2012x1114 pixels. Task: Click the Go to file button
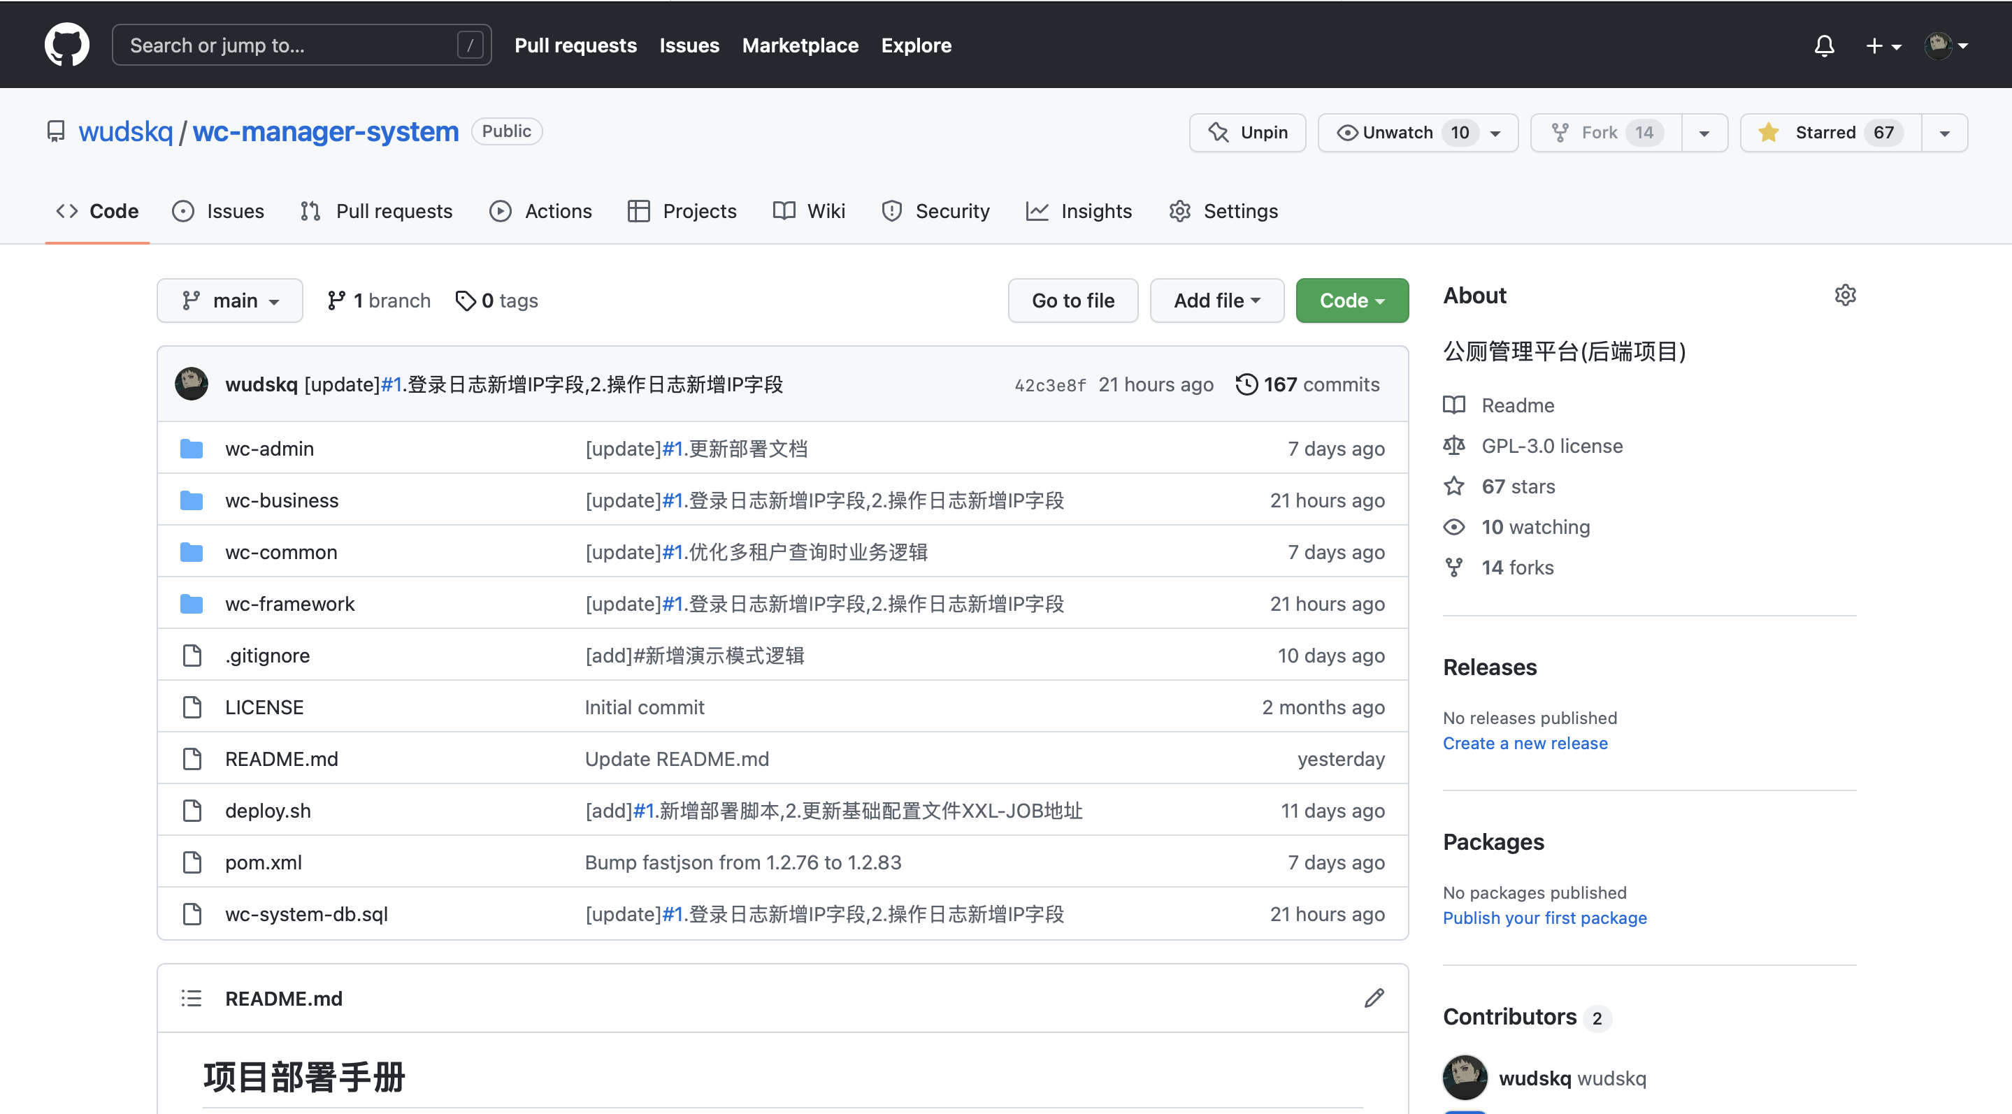1072,301
